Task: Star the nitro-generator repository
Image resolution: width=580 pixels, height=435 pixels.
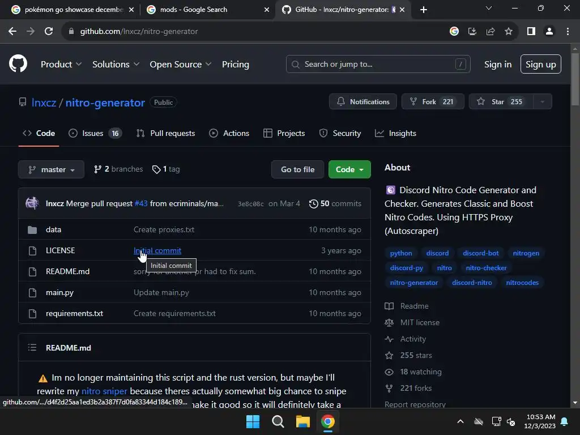Action: tap(501, 102)
